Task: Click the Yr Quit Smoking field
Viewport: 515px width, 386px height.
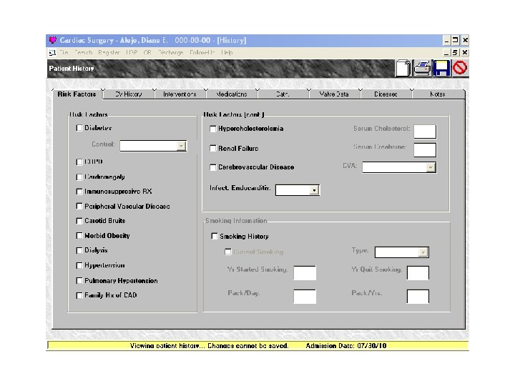Action: tap(418, 273)
